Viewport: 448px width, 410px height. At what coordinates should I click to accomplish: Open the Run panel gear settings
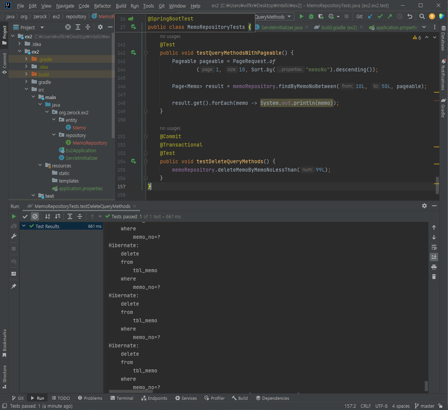(x=424, y=206)
